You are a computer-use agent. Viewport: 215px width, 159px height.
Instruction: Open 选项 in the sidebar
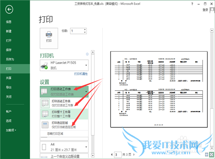click(x=9, y=121)
